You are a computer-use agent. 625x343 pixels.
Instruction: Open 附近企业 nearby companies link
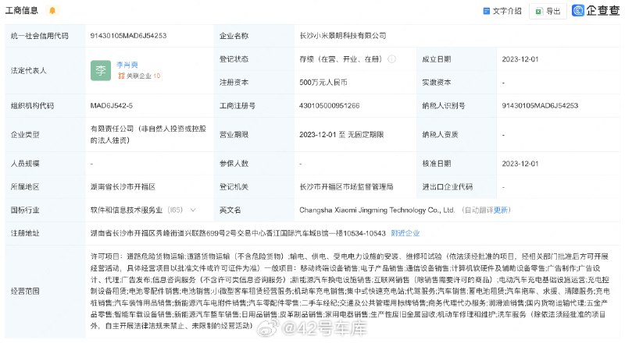point(405,233)
